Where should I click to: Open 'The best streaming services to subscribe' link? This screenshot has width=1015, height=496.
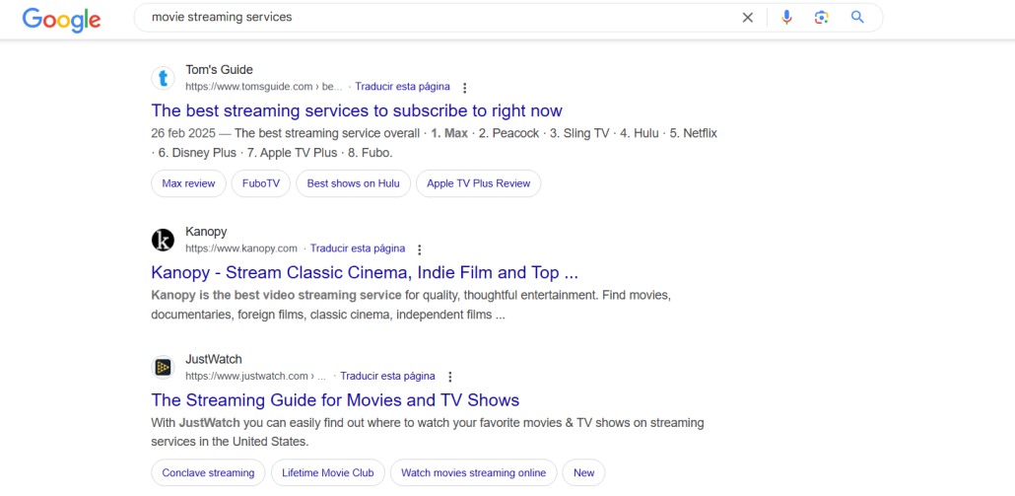[357, 110]
